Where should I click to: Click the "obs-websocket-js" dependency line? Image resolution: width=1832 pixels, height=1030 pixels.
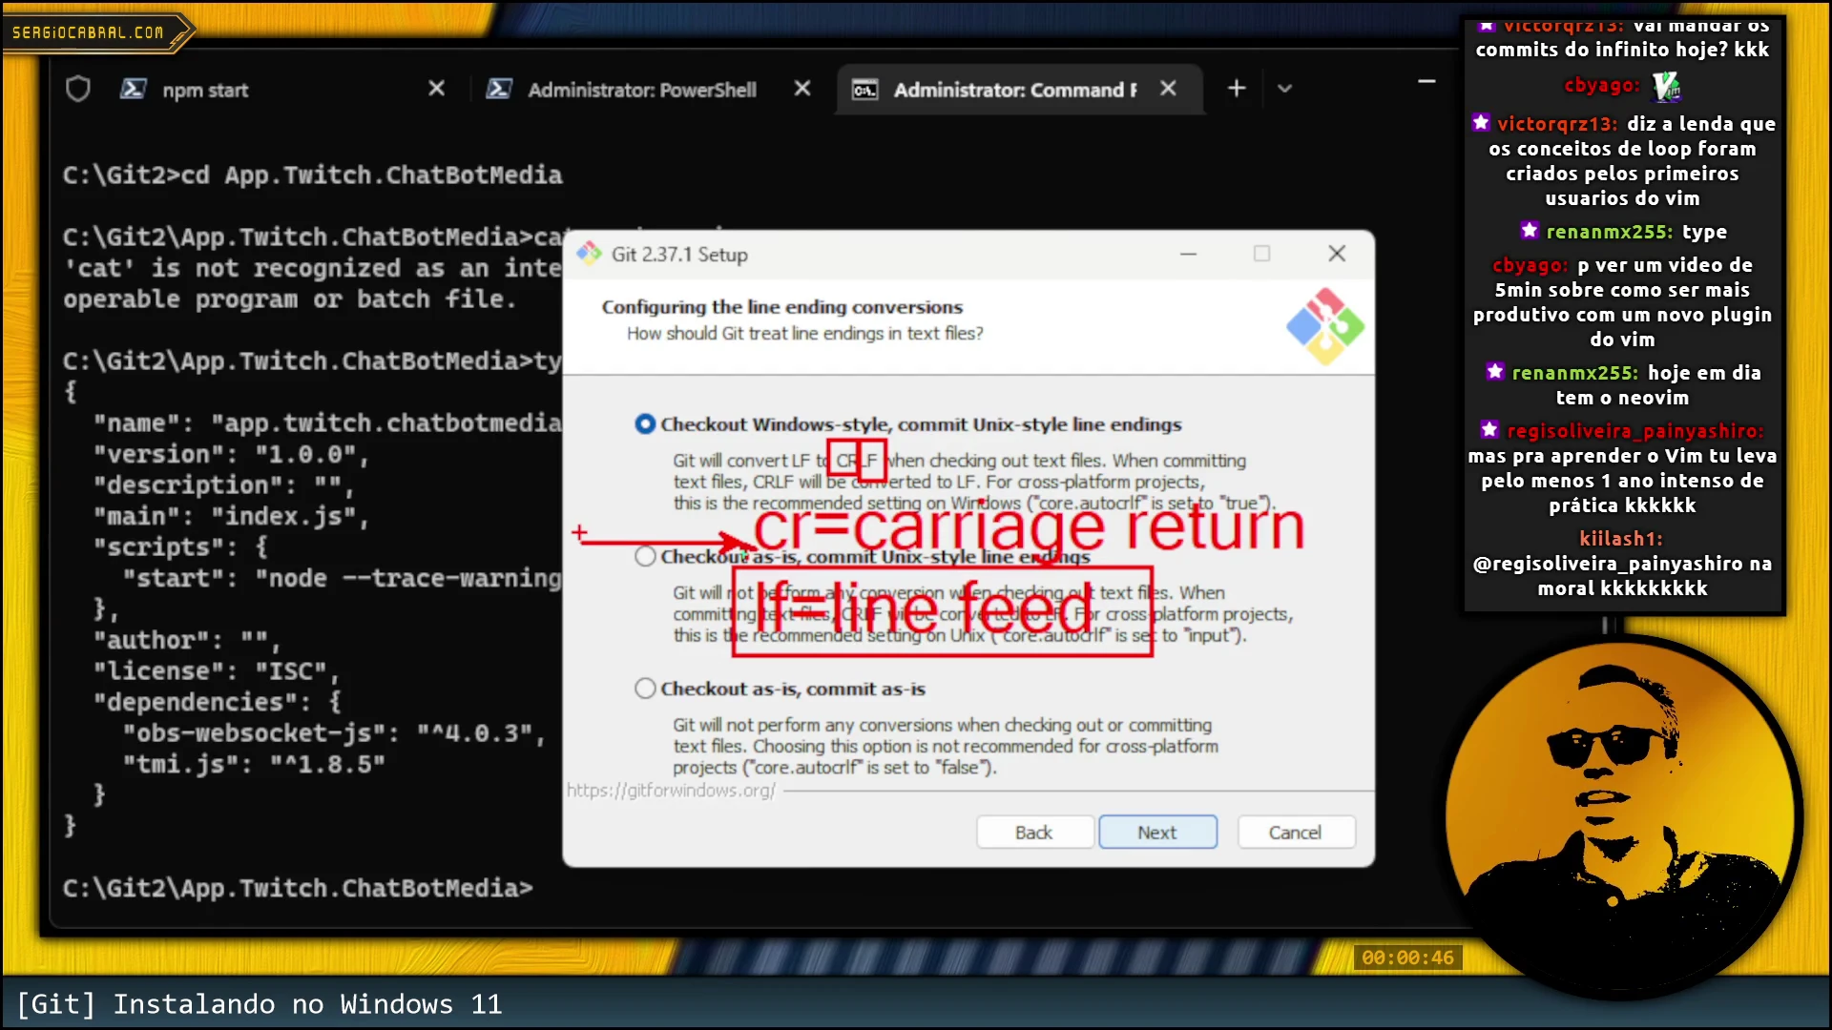tap(334, 733)
